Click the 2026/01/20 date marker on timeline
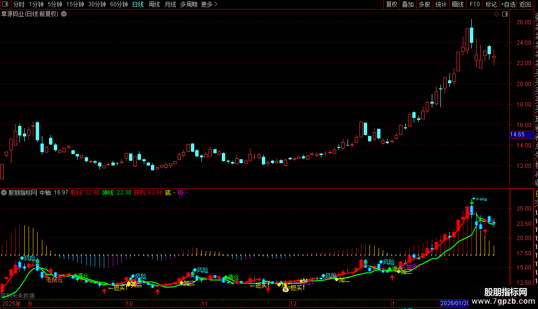This screenshot has width=538, height=309. (454, 303)
